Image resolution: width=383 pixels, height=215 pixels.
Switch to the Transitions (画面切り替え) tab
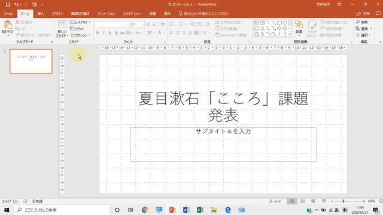coord(80,14)
